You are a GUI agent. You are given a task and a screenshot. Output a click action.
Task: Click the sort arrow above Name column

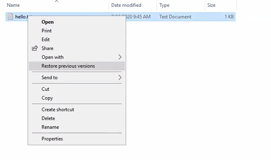point(57,1)
